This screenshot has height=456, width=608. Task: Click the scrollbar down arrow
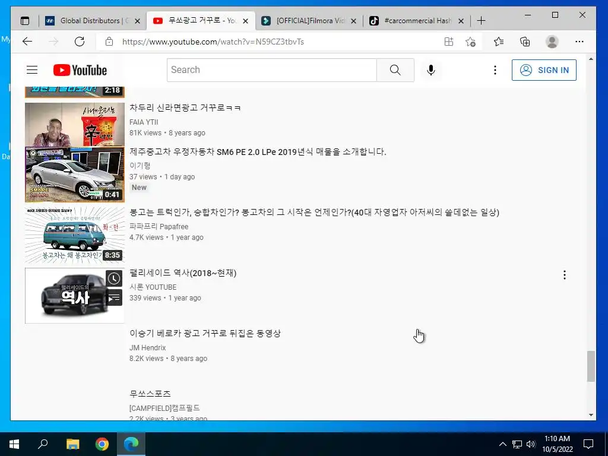tap(591, 415)
